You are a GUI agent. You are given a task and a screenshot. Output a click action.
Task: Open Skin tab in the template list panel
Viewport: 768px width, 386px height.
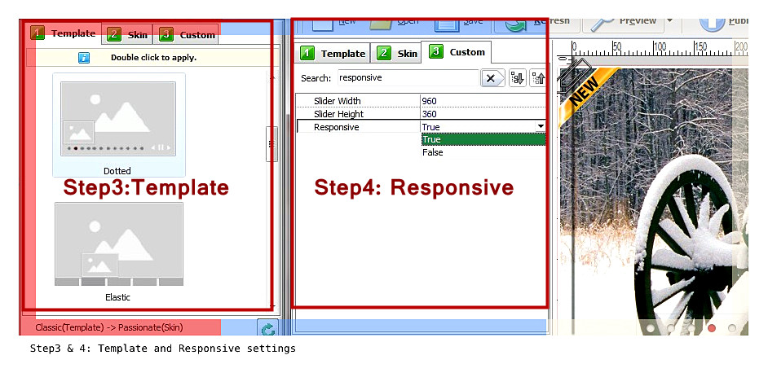coord(127,35)
